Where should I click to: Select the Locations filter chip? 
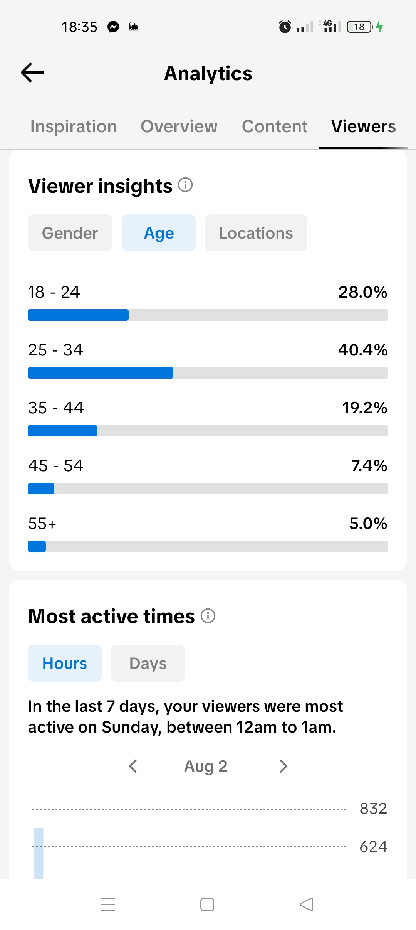[x=256, y=233]
